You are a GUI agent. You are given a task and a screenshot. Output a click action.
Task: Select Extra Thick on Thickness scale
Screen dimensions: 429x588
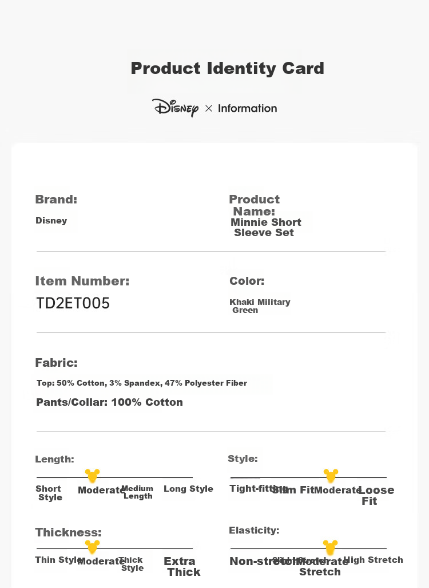[182, 566]
